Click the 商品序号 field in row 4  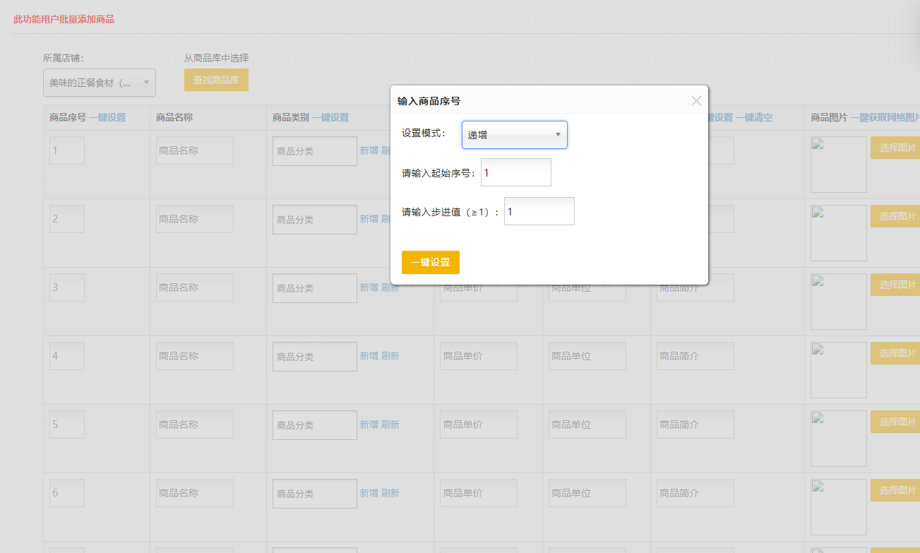67,356
